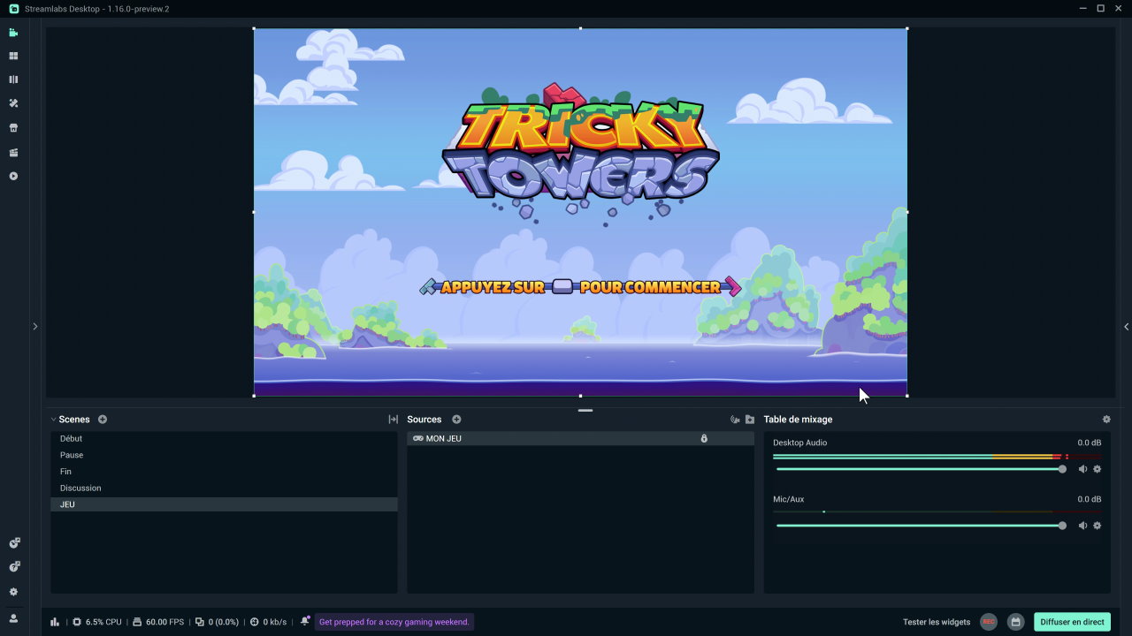Viewport: 1132px width, 636px height.
Task: Click the Sources panel title
Action: click(424, 420)
